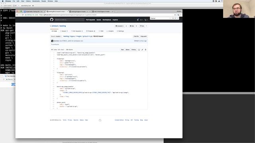
Task: Open the Chrome Edit menu
Action: point(18,1)
